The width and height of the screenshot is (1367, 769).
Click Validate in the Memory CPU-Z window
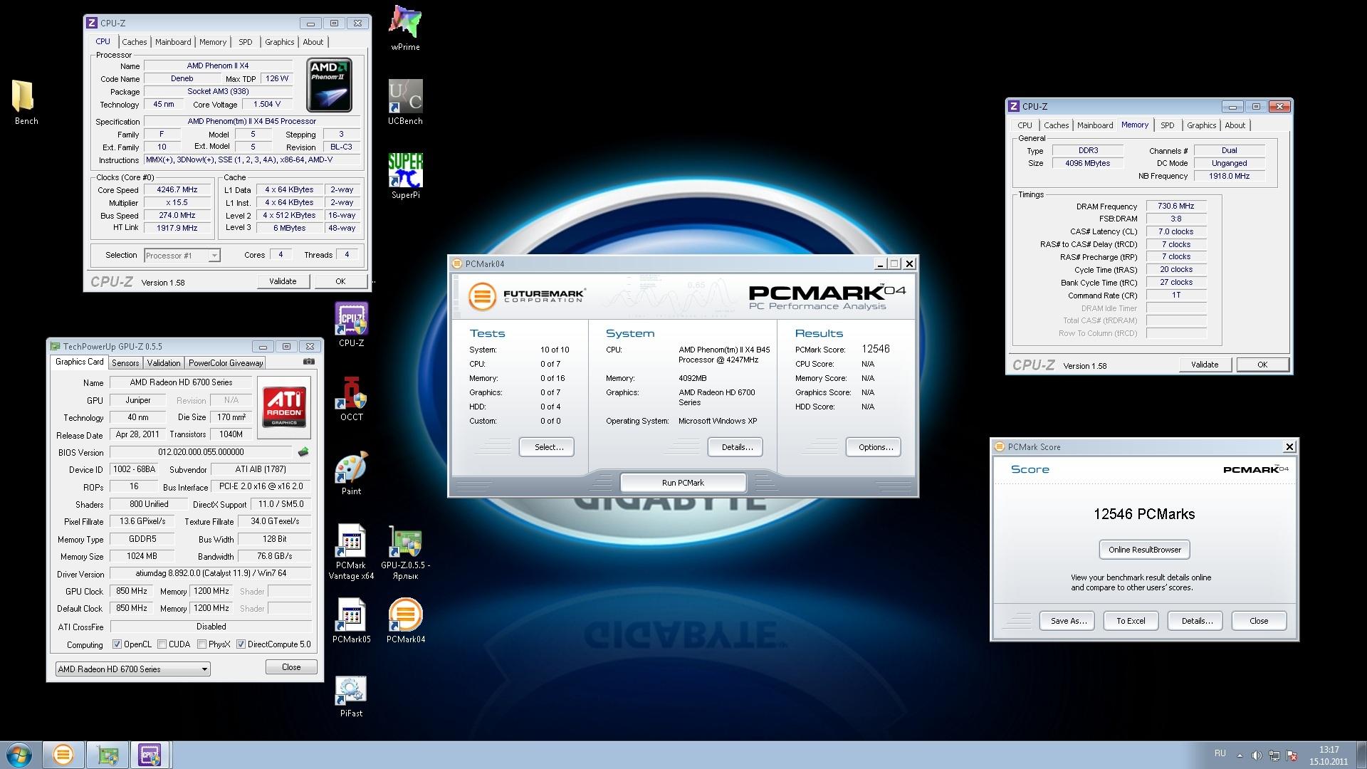click(1205, 365)
